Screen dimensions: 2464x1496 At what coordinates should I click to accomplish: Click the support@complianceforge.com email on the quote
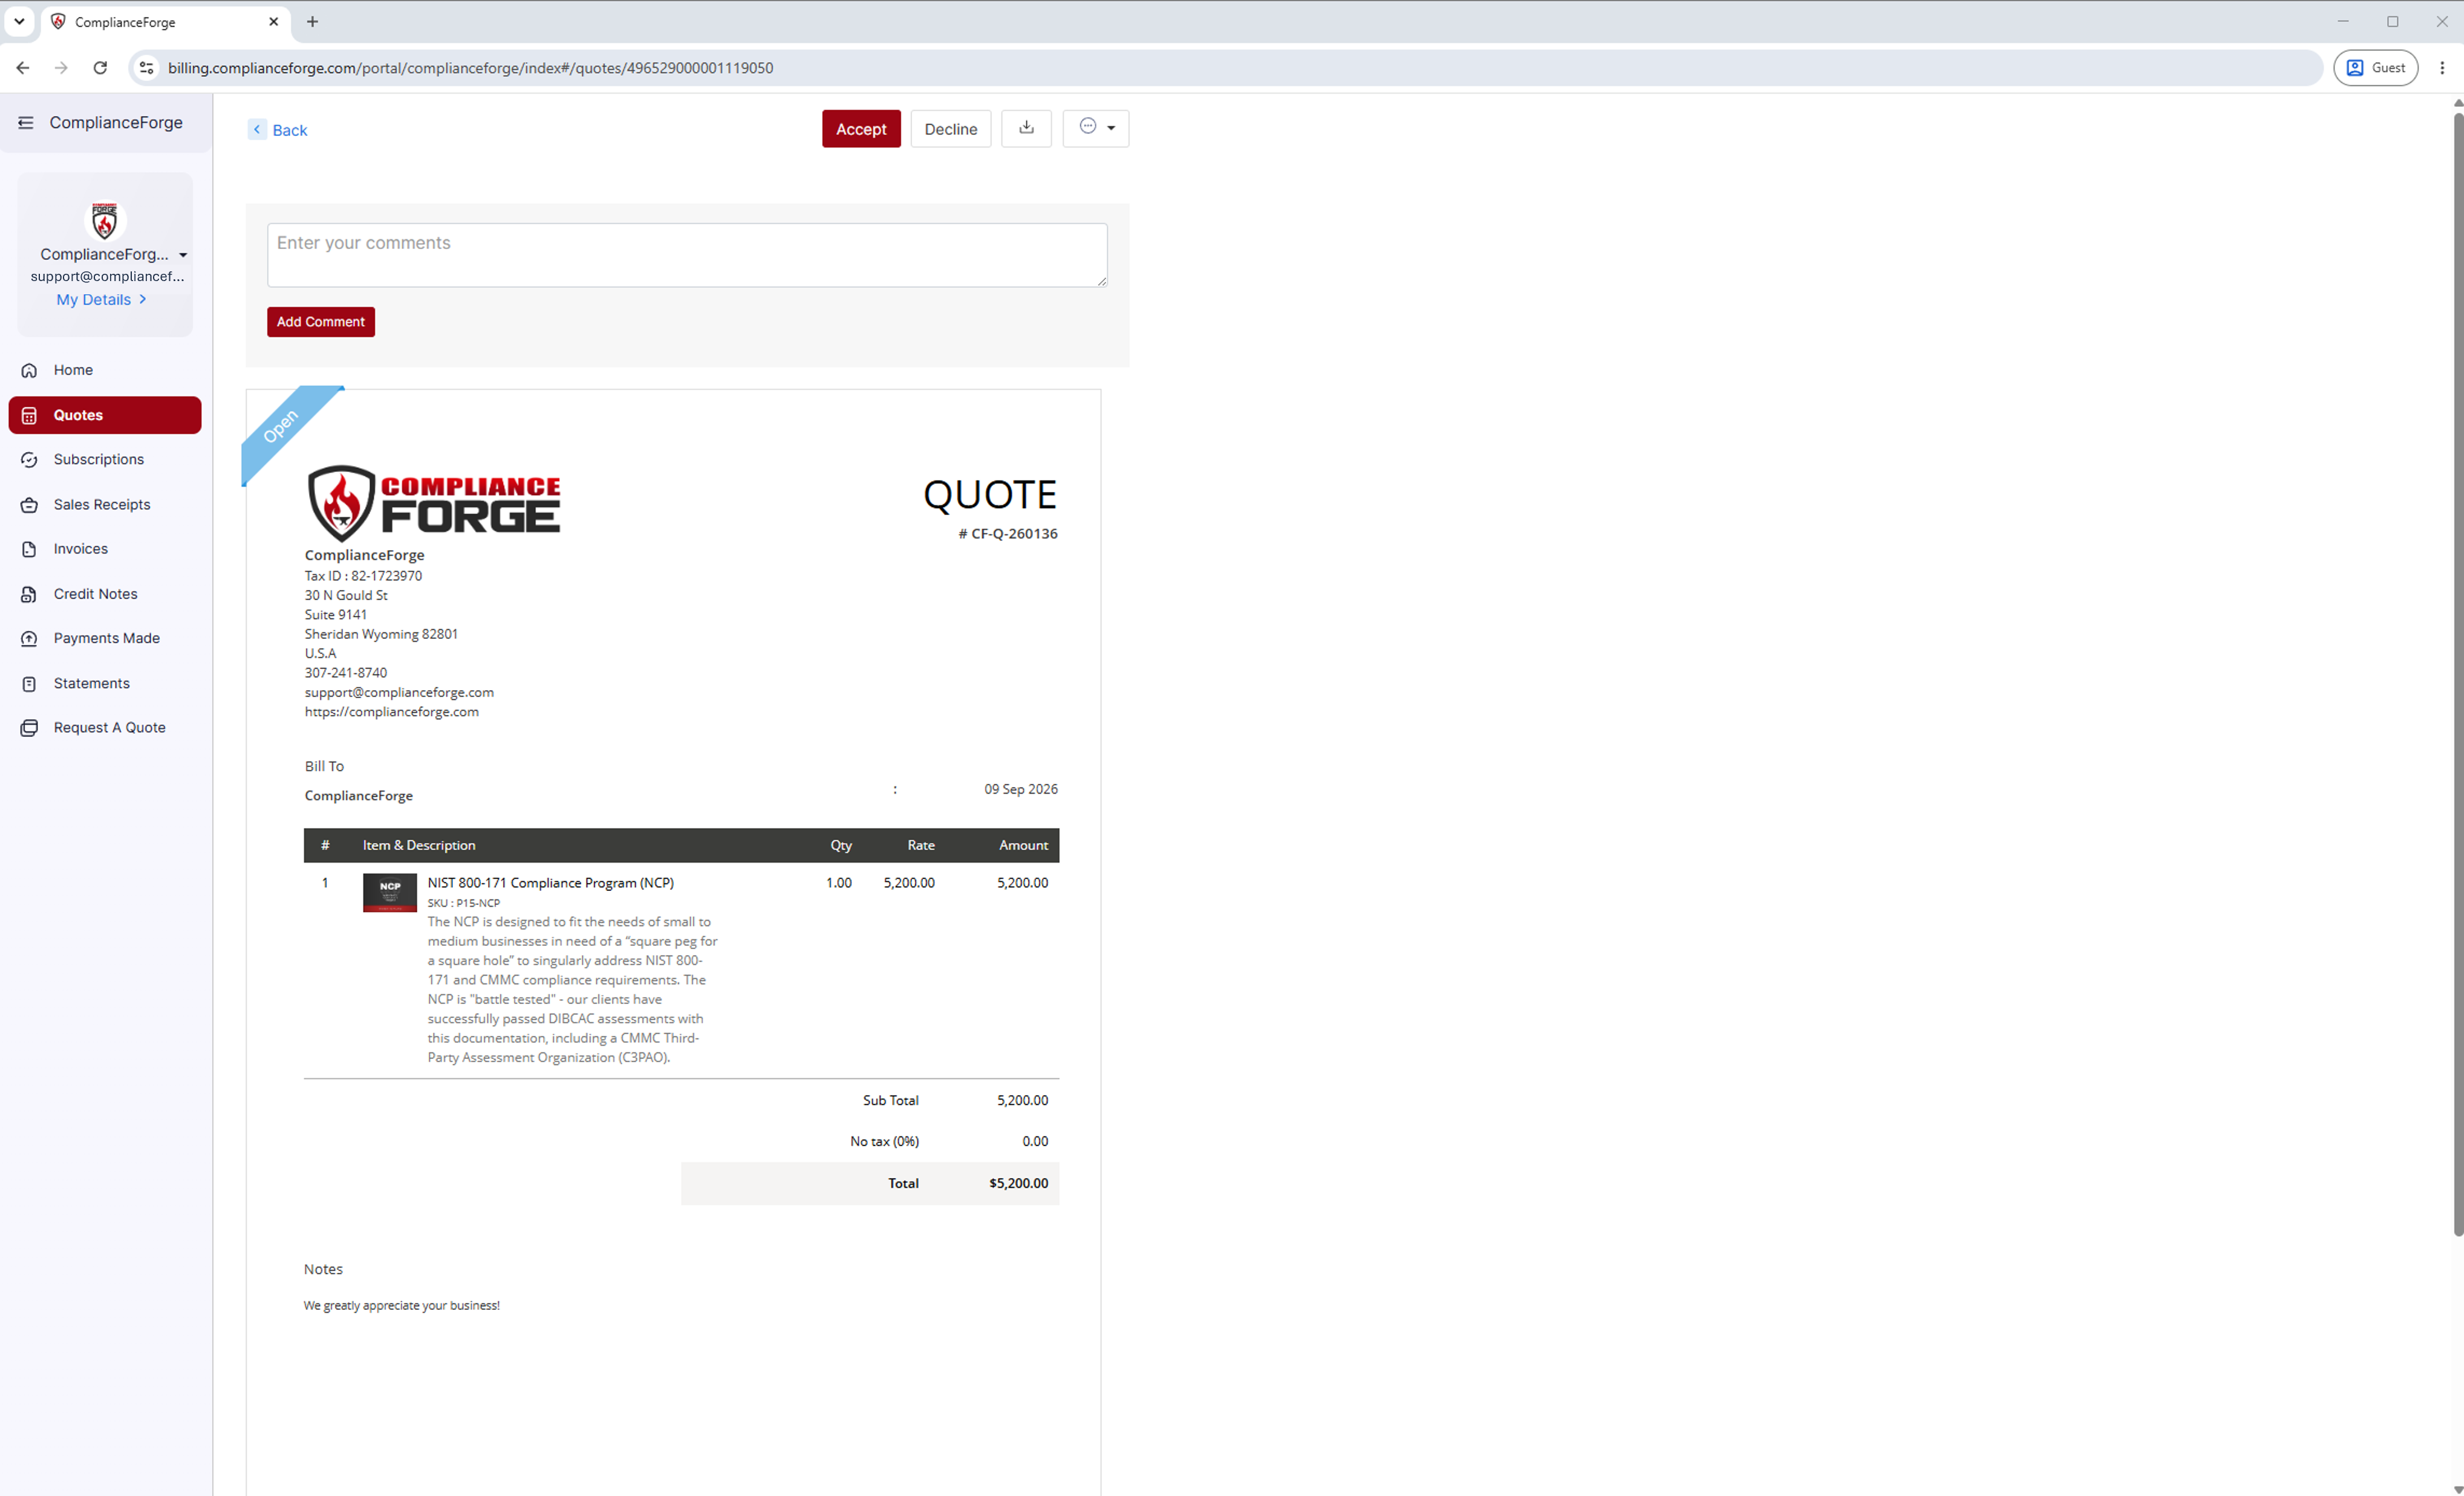(399, 693)
